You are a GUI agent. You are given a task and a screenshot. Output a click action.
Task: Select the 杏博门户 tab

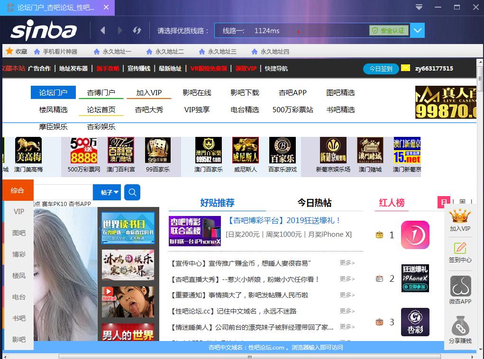click(x=101, y=92)
